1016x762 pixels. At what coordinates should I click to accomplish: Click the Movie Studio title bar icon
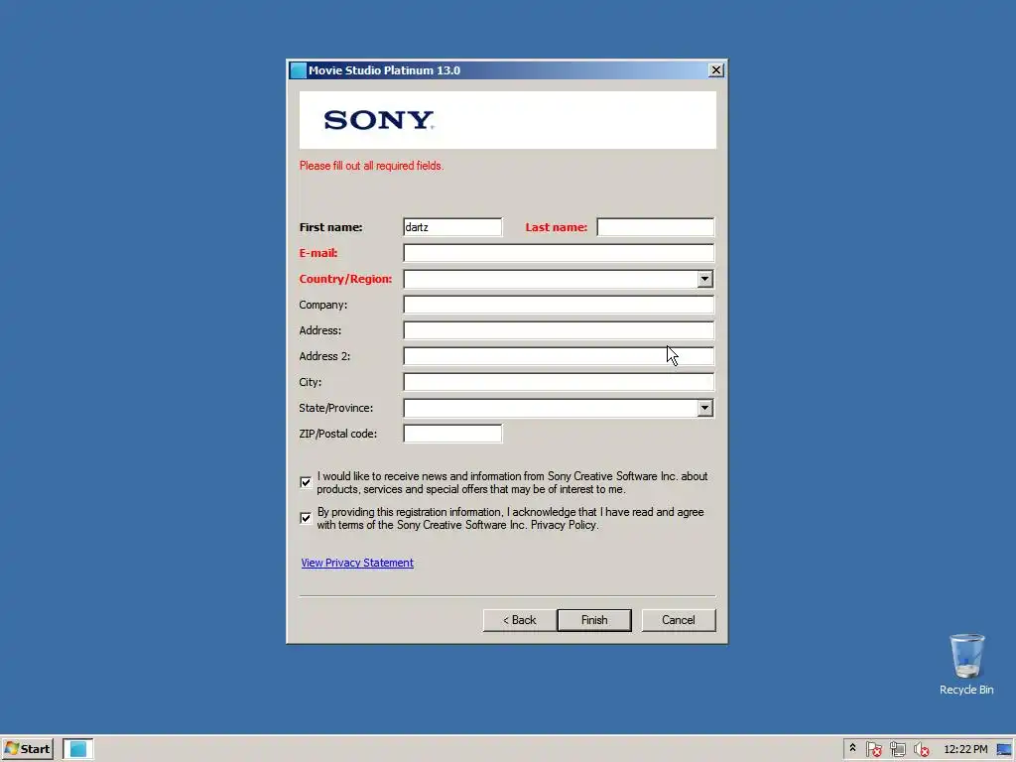[298, 70]
